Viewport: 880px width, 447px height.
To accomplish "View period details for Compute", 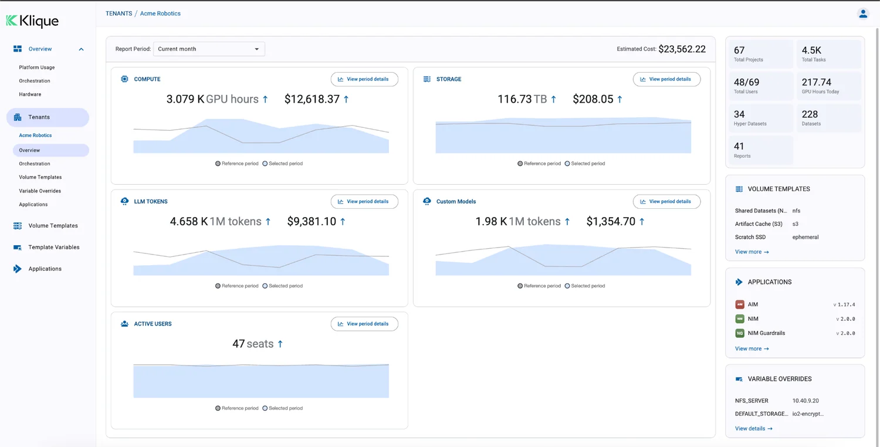I will click(364, 79).
